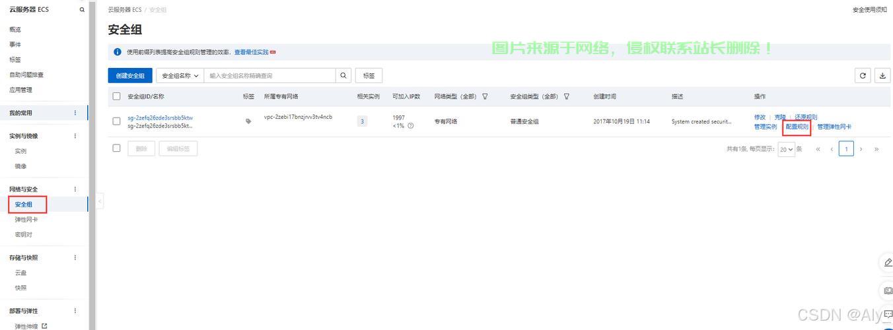Open security group link sg-2zefq26zde3srsbb5ktw
This screenshot has height=330, width=893.
pos(160,117)
